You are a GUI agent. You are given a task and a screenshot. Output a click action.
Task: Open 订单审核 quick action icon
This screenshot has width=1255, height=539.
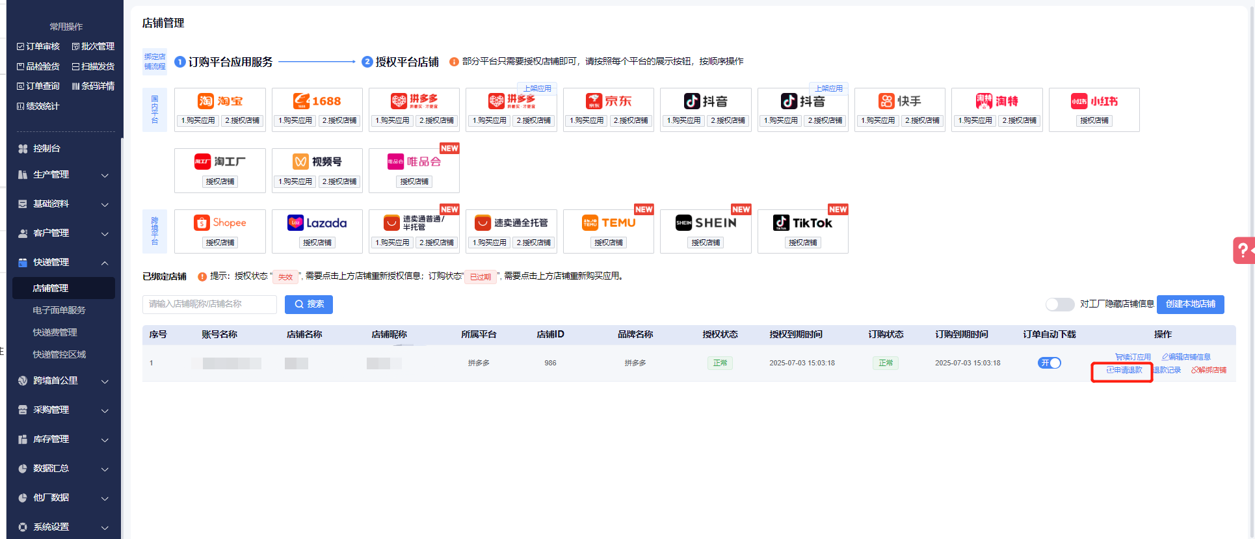[x=20, y=46]
